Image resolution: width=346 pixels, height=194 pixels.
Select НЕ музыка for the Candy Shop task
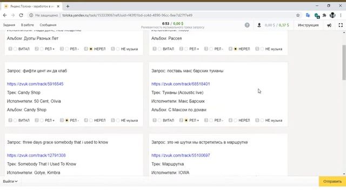pos(118,120)
